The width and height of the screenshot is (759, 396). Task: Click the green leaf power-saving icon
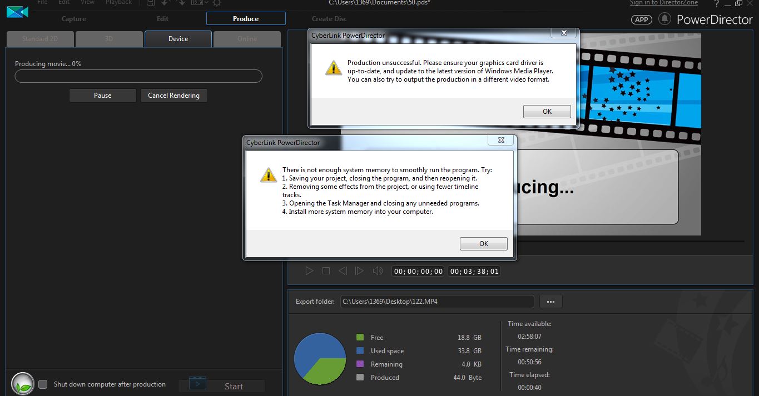coord(23,384)
